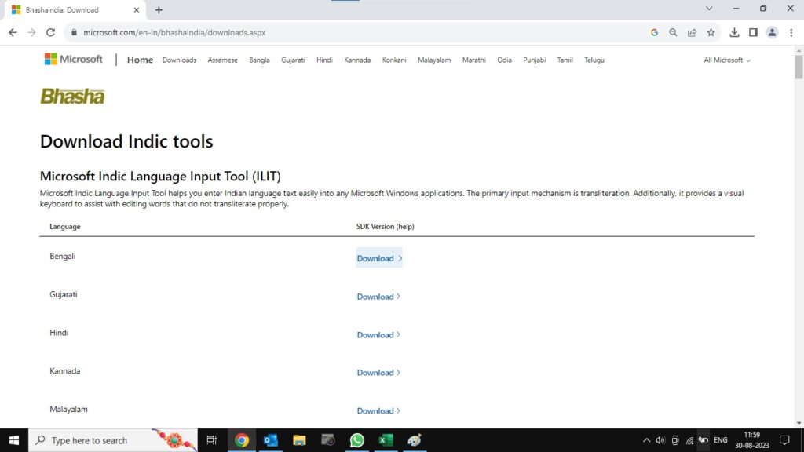Image resolution: width=804 pixels, height=452 pixels.
Task: Open the browser side panel icon
Action: tap(753, 33)
